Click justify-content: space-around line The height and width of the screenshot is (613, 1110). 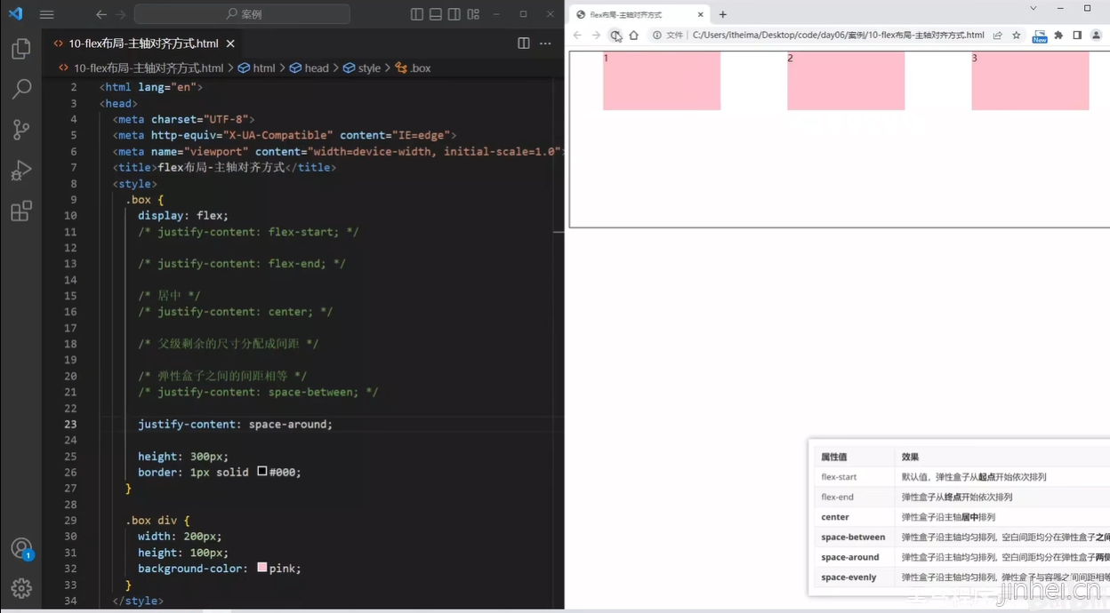coord(235,424)
